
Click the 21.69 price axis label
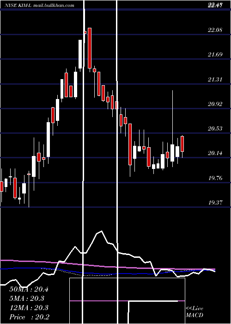[x=215, y=55]
